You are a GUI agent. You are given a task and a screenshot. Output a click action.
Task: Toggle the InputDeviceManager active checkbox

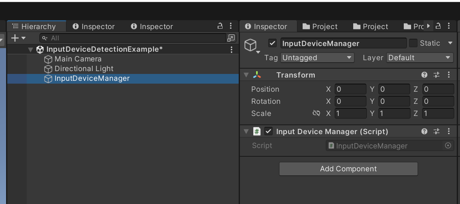point(272,43)
